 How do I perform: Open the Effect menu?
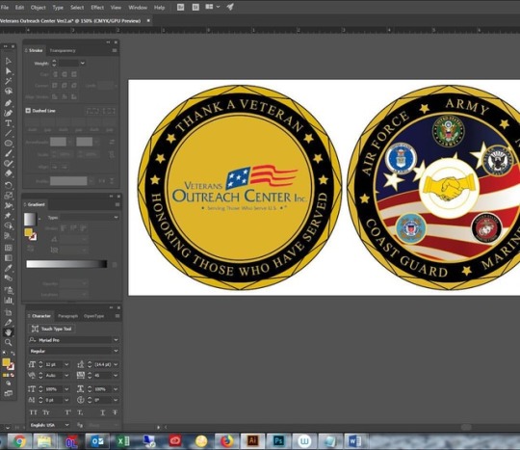[x=97, y=8]
